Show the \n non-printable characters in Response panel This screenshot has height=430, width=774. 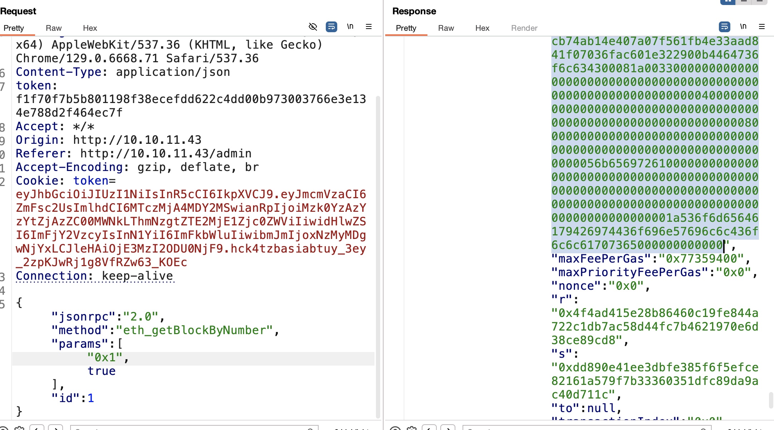click(x=743, y=26)
